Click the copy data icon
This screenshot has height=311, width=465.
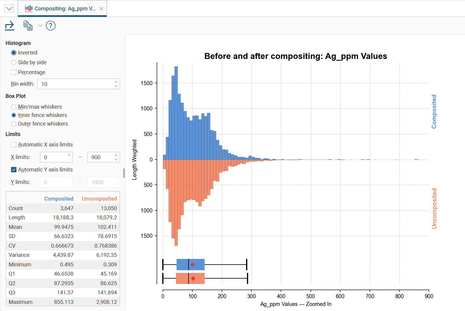(x=28, y=26)
